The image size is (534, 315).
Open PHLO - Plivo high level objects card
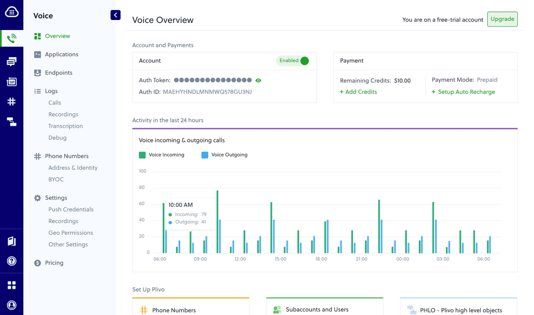coord(459,306)
